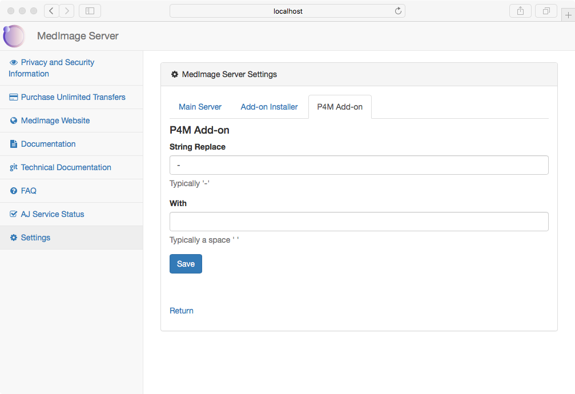Focus the With input field
The image size is (575, 394).
359,222
